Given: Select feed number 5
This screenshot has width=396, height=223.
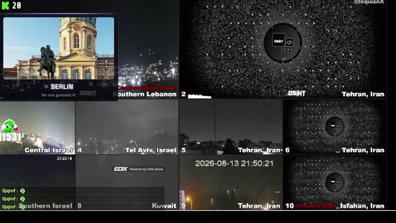Looking at the screenshot, I should (183, 150).
